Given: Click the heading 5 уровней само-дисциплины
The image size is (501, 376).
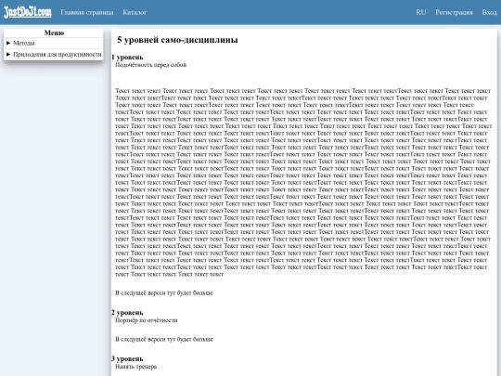Looking at the screenshot, I should 177,40.
